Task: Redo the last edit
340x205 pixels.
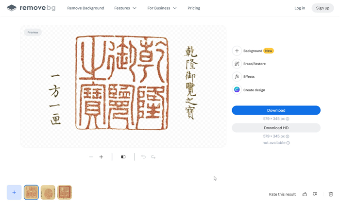Action: pos(153,157)
